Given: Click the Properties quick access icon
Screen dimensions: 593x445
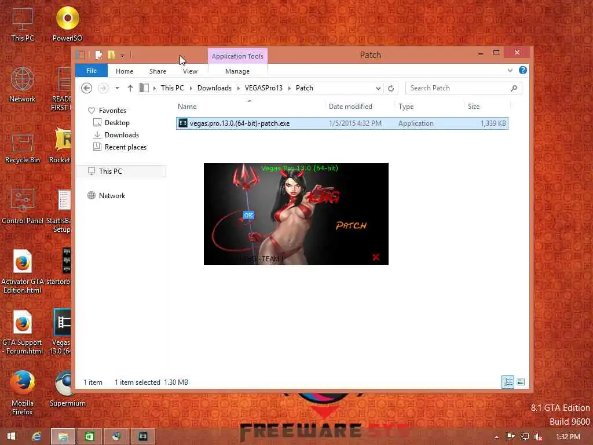Looking at the screenshot, I should (98, 55).
